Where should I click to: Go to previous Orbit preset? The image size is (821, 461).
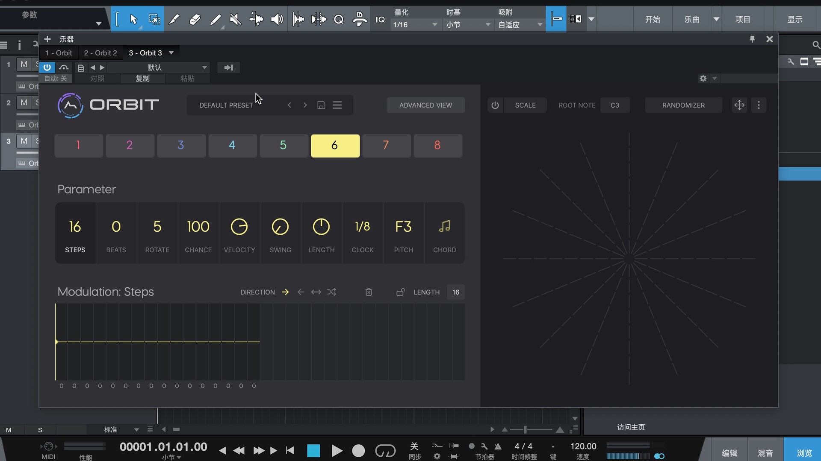coord(289,105)
